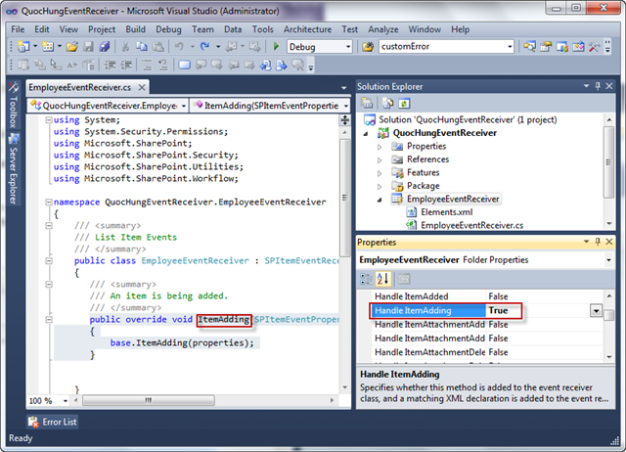Image resolution: width=626 pixels, height=452 pixels.
Task: Open the Extension Manager tools icon
Action: click(594, 47)
